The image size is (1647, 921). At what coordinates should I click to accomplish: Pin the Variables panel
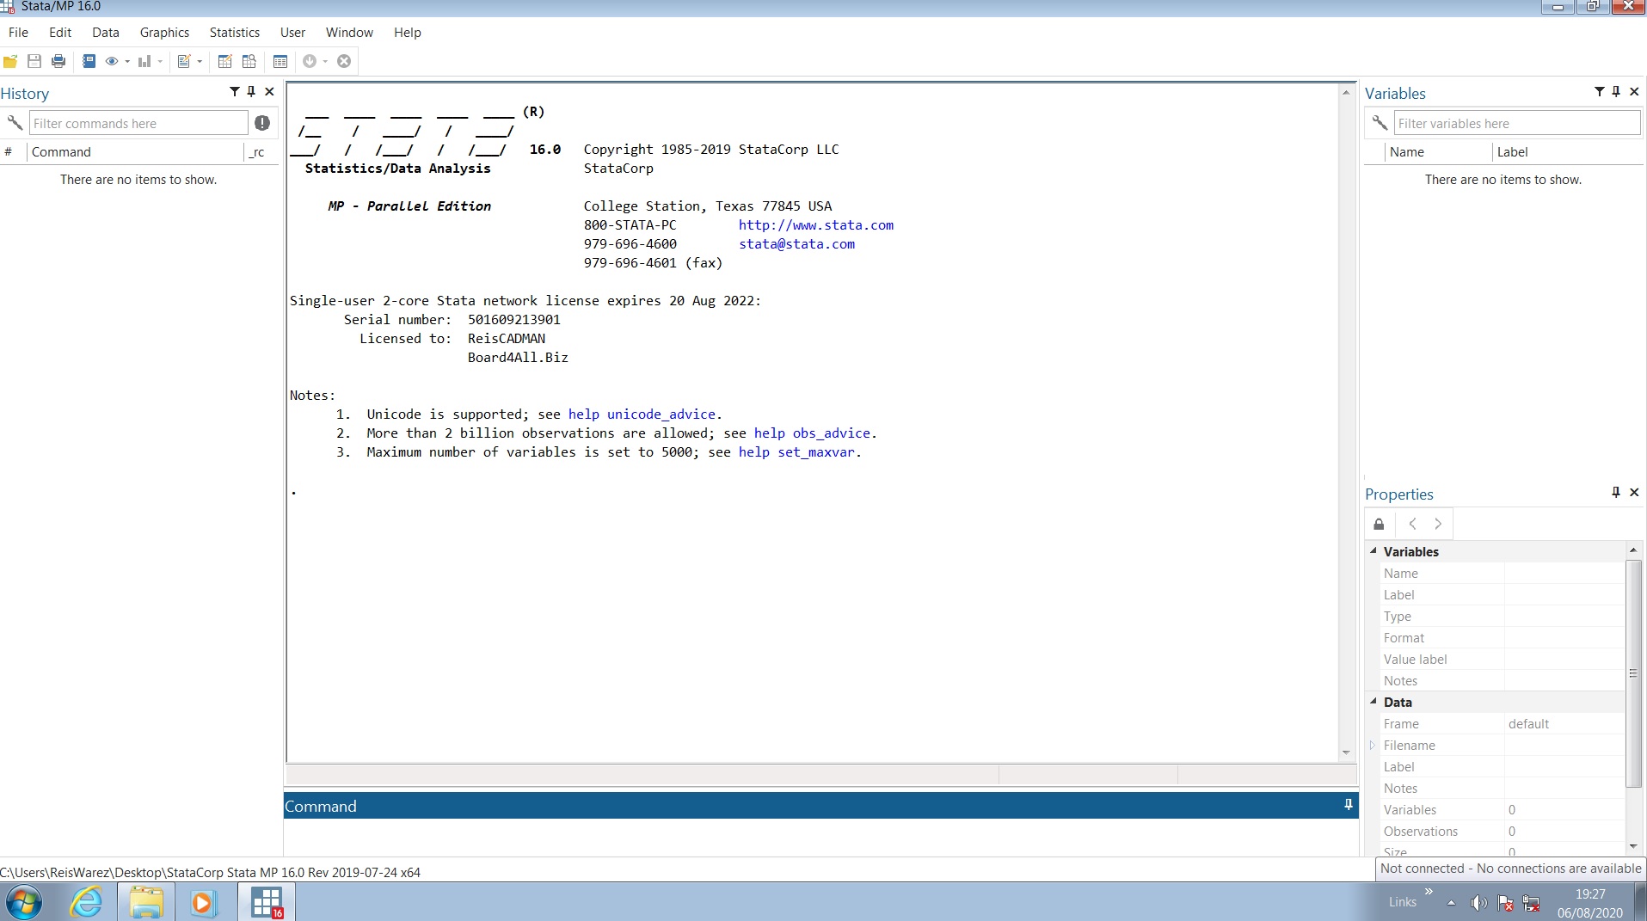pyautogui.click(x=1616, y=91)
